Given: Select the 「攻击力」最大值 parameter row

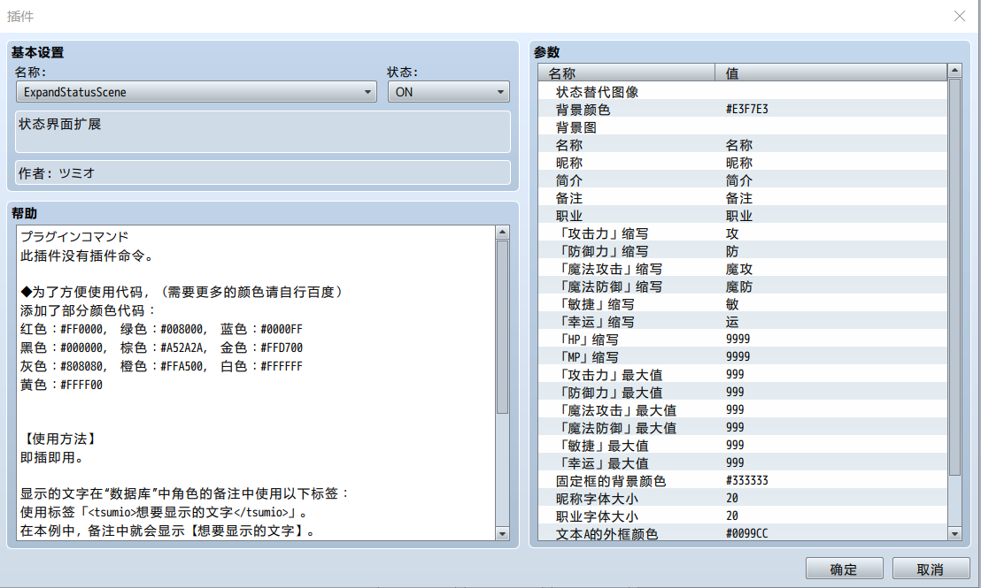Looking at the screenshot, I should pos(743,375).
